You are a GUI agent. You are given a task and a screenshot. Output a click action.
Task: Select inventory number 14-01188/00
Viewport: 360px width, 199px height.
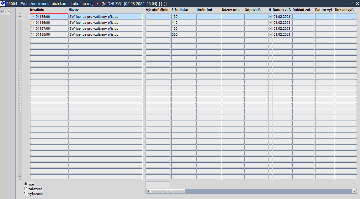click(x=49, y=34)
